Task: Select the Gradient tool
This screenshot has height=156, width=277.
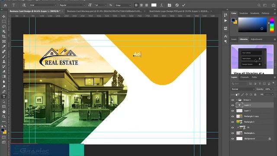Action: pyautogui.click(x=4, y=77)
